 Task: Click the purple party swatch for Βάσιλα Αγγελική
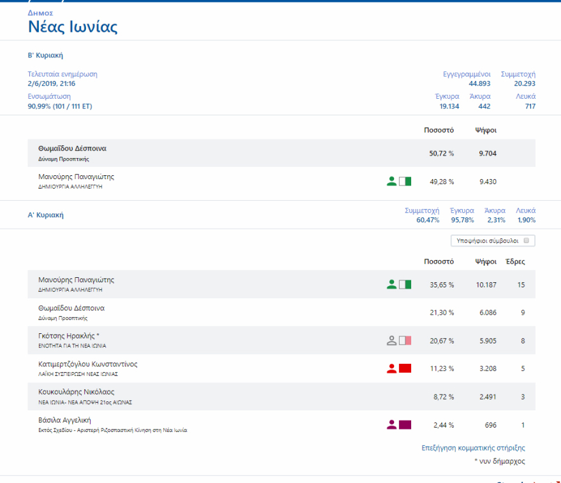405,424
